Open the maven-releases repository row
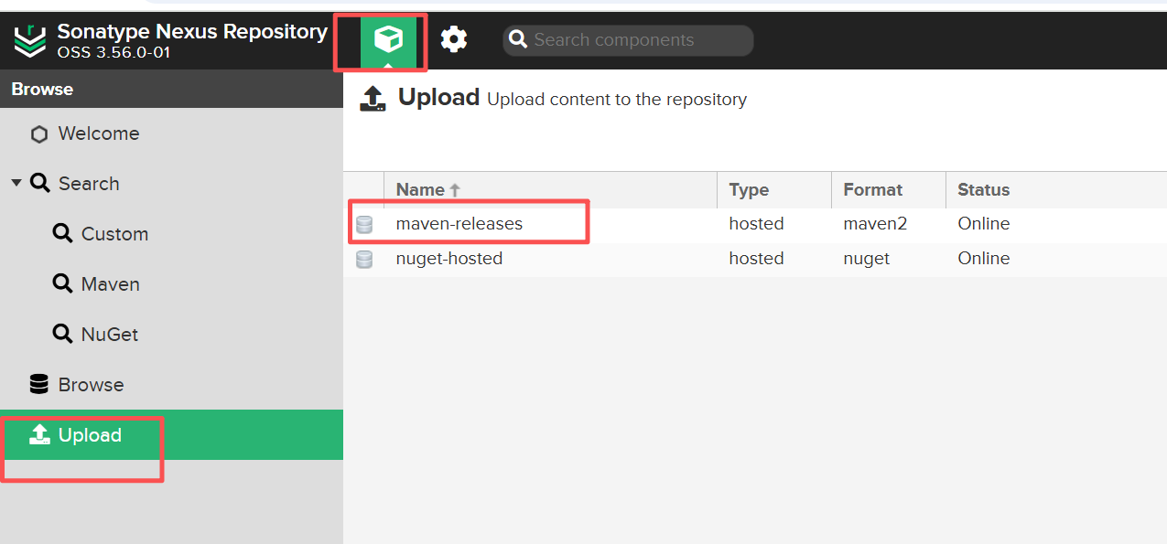Viewport: 1167px width, 544px height. [755, 224]
